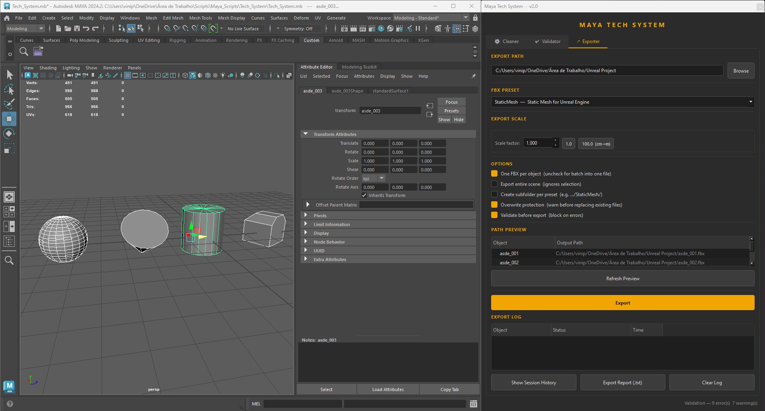Select the Paint Selection tool
765x411 pixels.
click(x=9, y=104)
